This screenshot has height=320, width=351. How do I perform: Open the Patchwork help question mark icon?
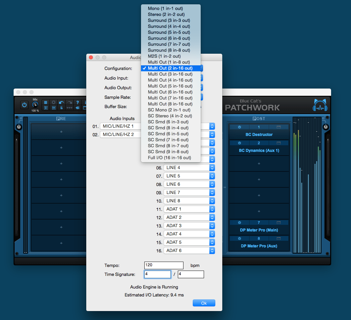coord(77,102)
